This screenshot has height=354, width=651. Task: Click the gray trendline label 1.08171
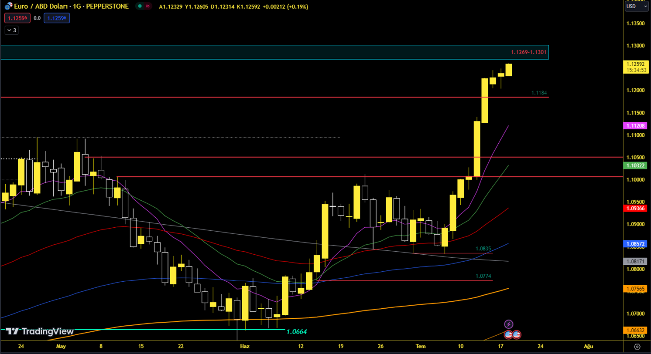tap(635, 262)
